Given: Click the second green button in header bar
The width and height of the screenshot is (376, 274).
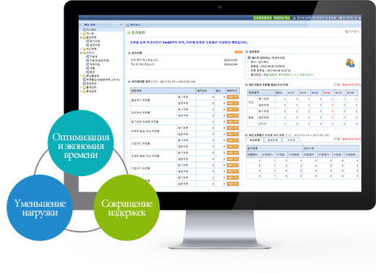Looking at the screenshot, I should click(281, 18).
